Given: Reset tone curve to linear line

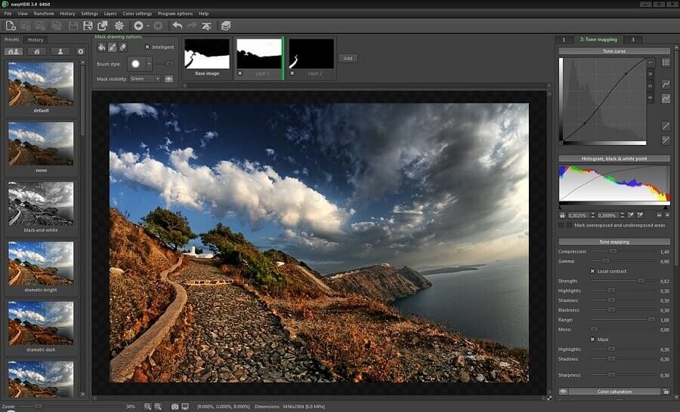Looking at the screenshot, I should tap(666, 126).
